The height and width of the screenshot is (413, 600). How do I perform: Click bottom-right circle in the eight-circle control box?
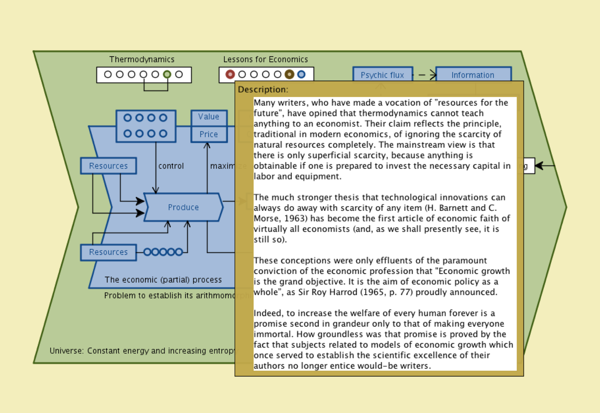click(163, 133)
